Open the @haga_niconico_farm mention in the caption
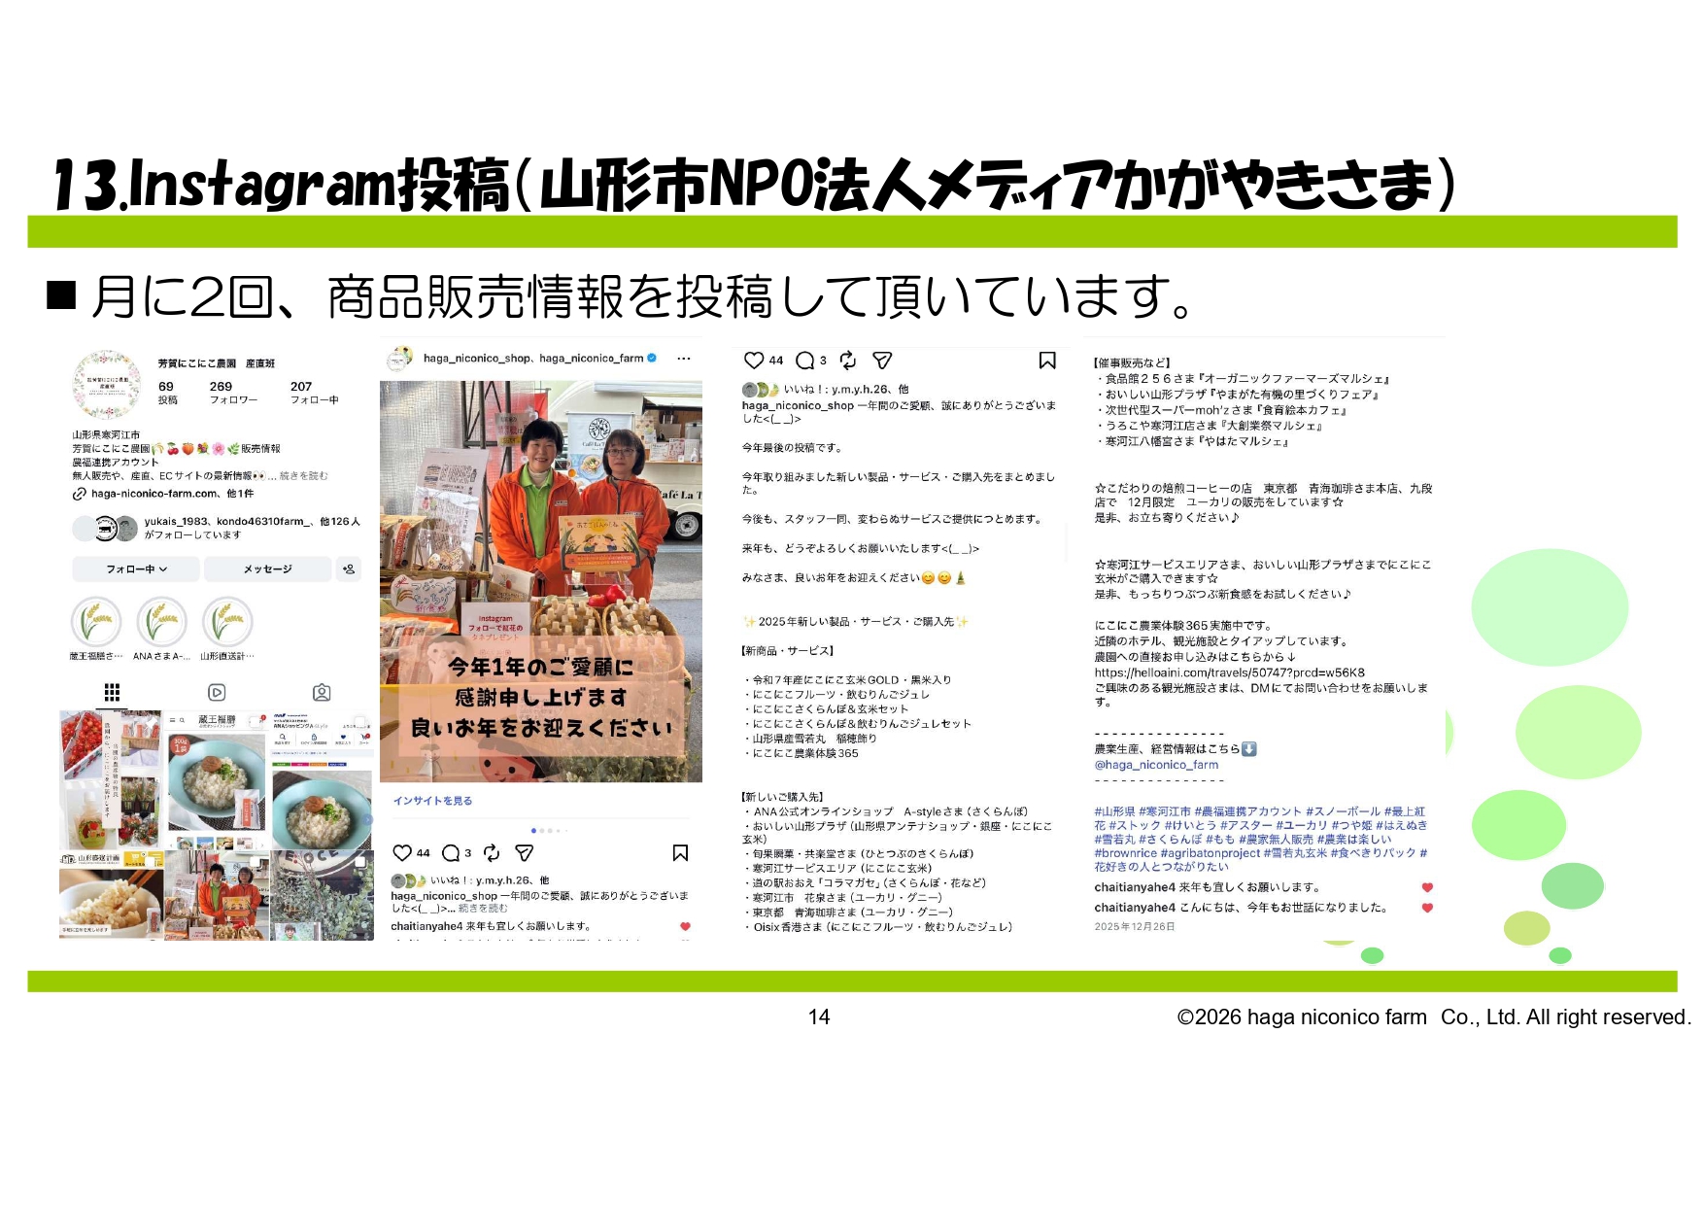This screenshot has width=1705, height=1206. tap(1156, 765)
